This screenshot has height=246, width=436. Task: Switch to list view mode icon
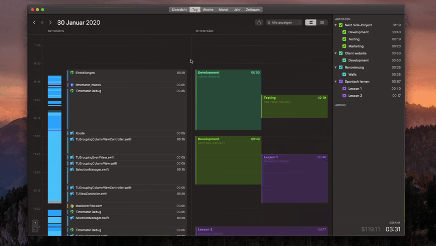[x=322, y=23]
